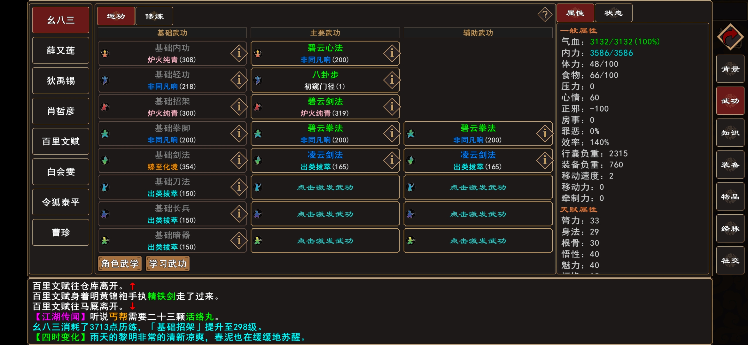Image resolution: width=748 pixels, height=345 pixels.
Task: Select character 白会雯
Action: pyautogui.click(x=61, y=172)
